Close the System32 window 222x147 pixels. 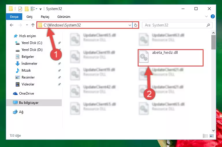coord(209,9)
